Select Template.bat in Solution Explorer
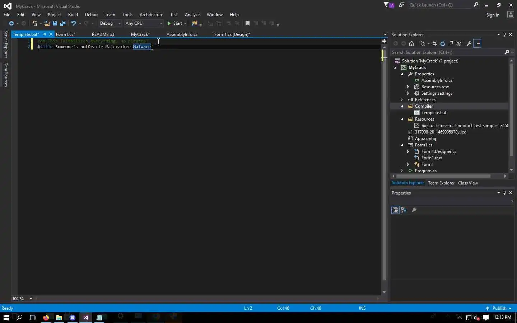 (434, 113)
